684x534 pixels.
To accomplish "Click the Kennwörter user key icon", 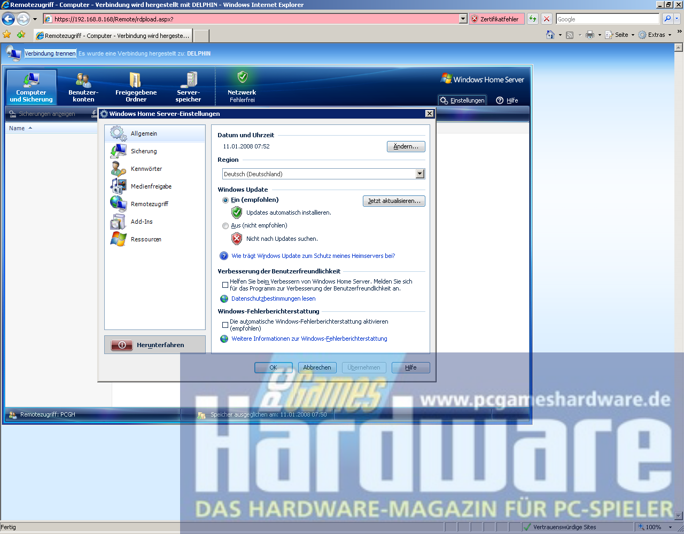I will pyautogui.click(x=119, y=169).
